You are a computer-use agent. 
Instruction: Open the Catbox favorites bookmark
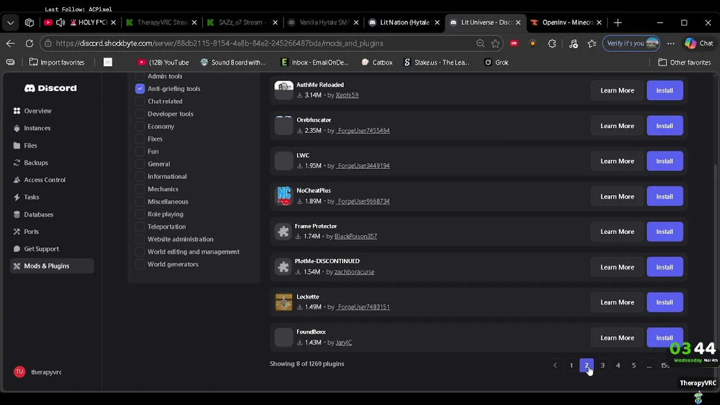[377, 62]
